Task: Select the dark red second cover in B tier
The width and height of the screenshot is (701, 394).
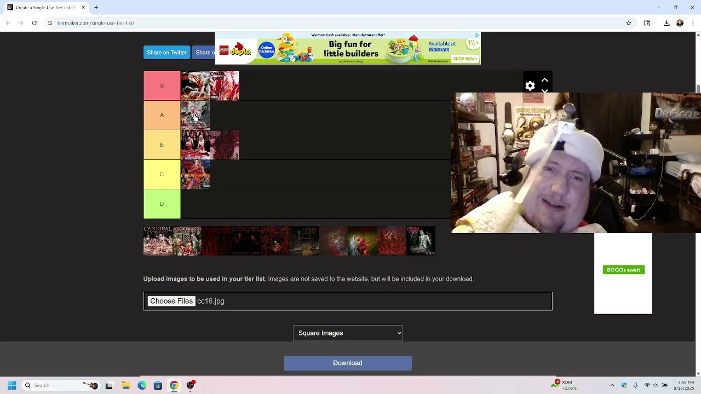Action: [x=225, y=145]
